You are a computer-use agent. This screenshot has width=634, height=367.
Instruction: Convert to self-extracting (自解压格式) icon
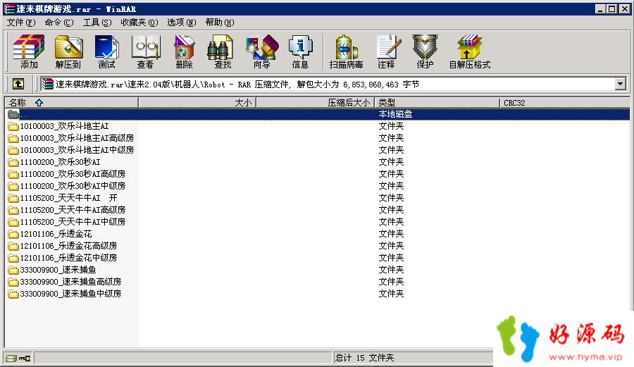(469, 51)
